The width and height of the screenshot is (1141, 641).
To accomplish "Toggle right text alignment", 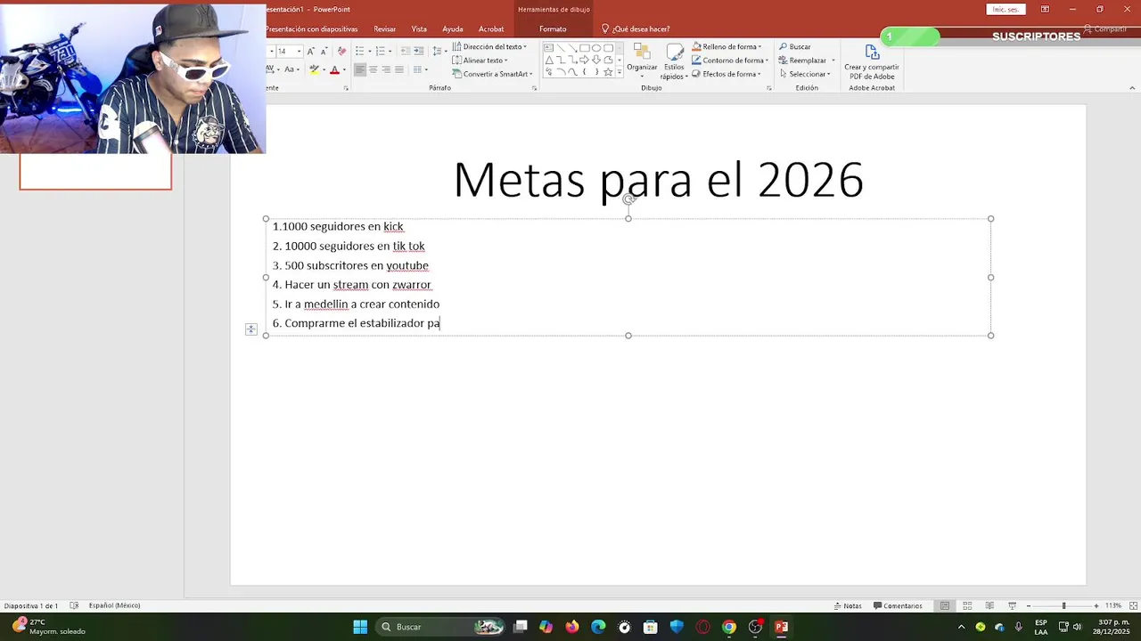I will (x=386, y=69).
